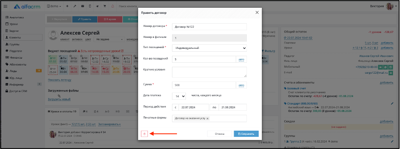Open the Дата платежа day dropdown showing 14
400x149 pixels.
point(179,96)
